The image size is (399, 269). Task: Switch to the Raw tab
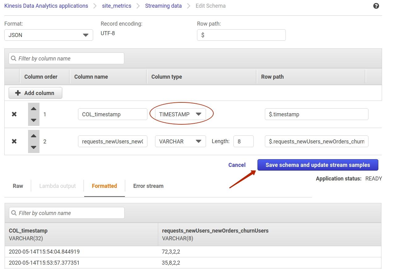18,186
